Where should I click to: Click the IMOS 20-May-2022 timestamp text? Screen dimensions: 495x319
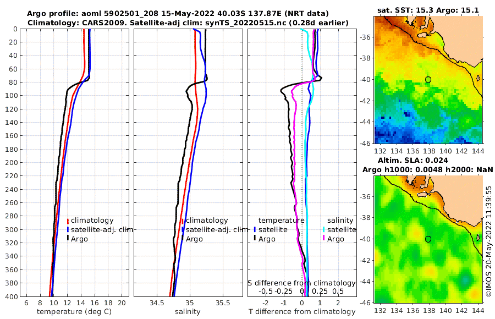[489, 241]
